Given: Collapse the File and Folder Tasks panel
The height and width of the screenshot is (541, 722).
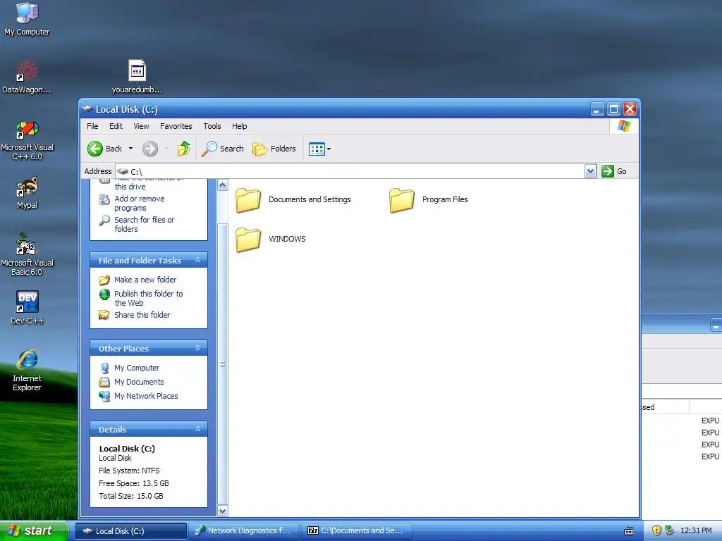Looking at the screenshot, I should (197, 261).
